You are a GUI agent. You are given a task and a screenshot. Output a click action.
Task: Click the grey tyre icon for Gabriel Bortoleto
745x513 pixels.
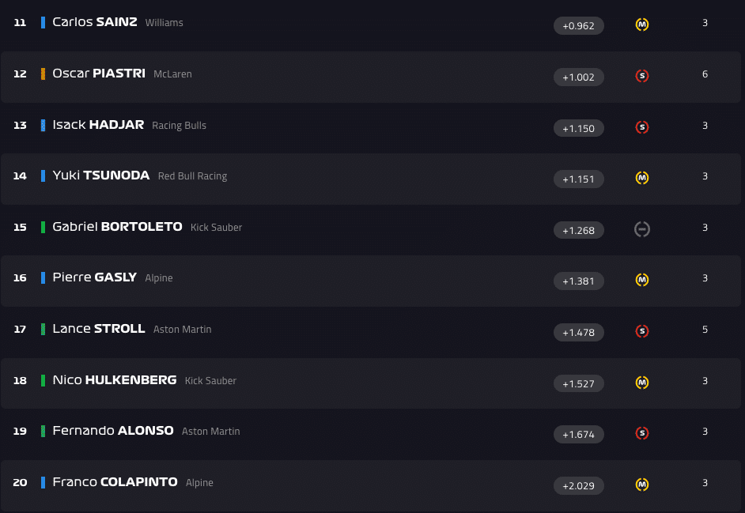click(642, 229)
